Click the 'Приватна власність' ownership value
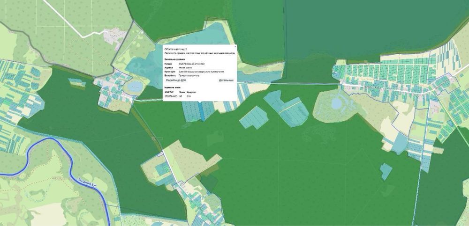 [x=189, y=75]
